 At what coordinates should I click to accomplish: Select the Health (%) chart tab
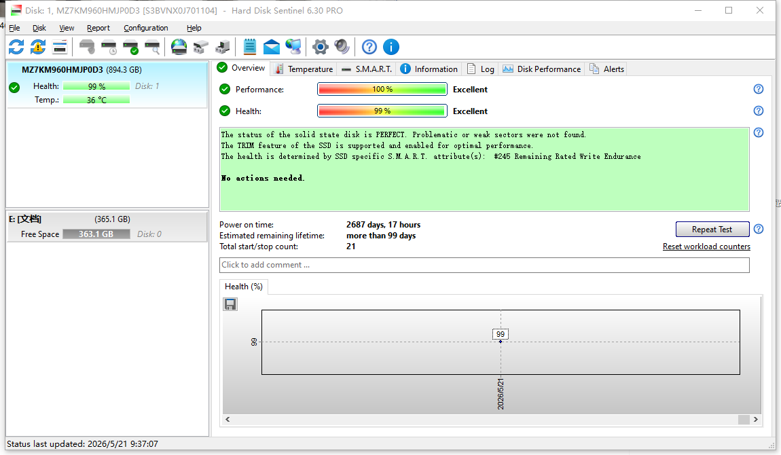(x=244, y=287)
